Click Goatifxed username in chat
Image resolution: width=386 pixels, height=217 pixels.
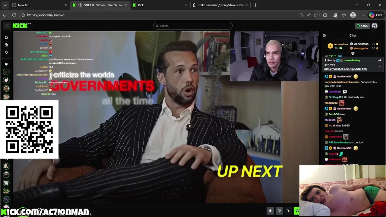(335, 92)
